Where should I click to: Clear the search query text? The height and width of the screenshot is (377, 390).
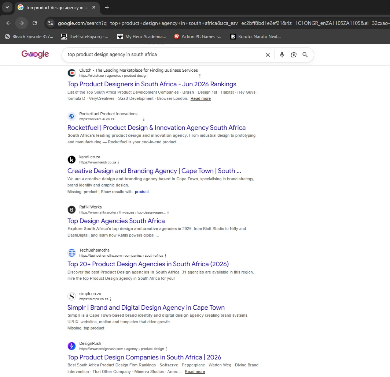(x=268, y=55)
